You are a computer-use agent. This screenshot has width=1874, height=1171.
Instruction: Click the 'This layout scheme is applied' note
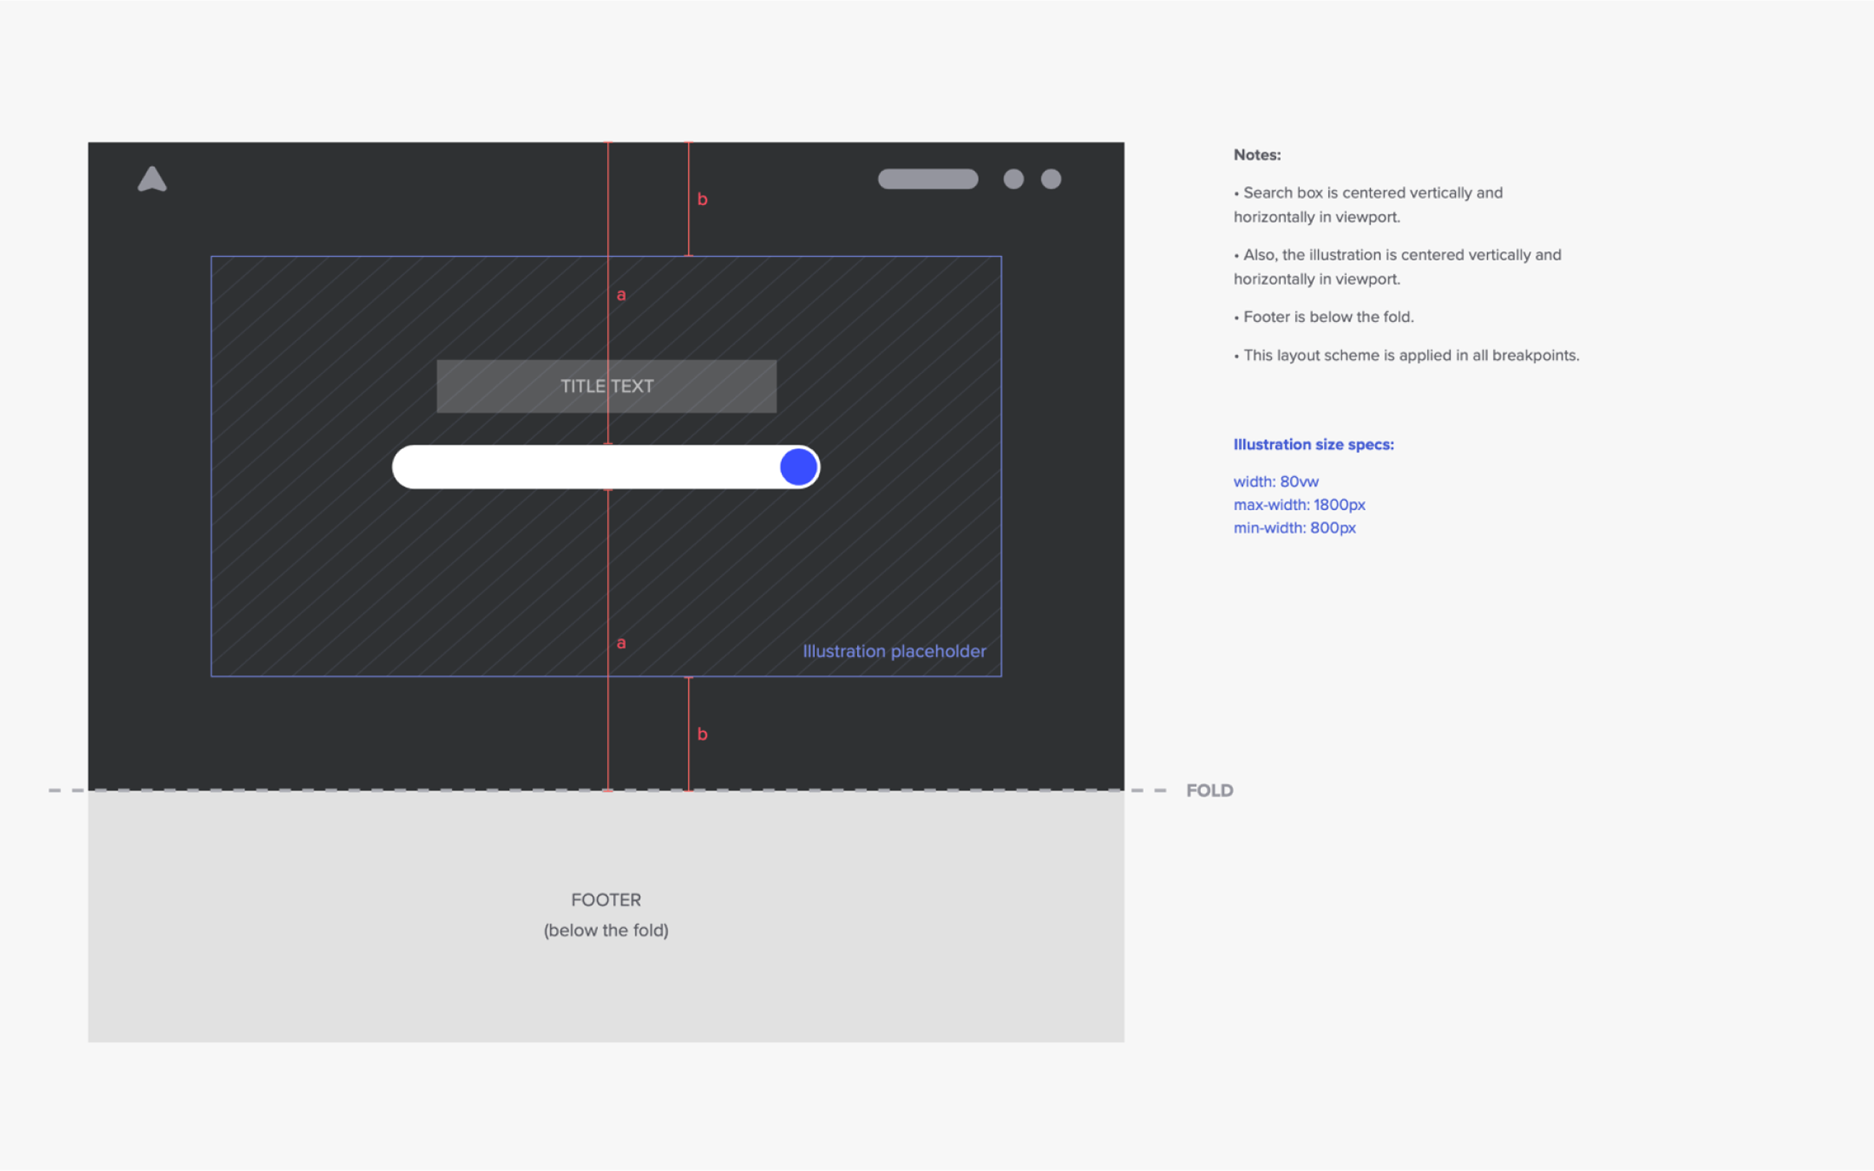(x=1406, y=355)
